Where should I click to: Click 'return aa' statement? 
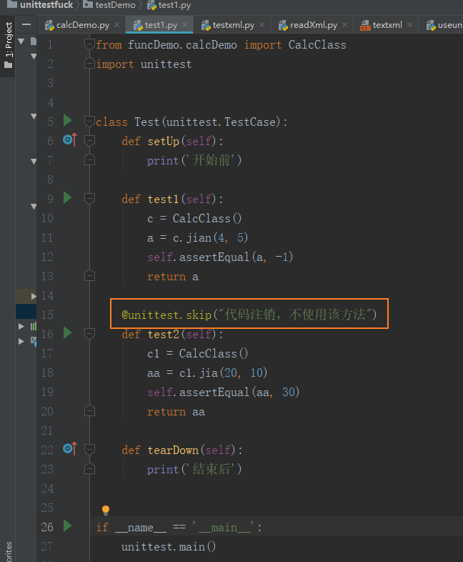(176, 411)
